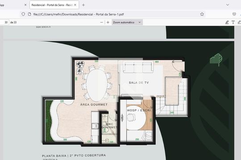This screenshot has height=160, width=241.
Task: Open the Zoom automático dropdown
Action: (127, 22)
